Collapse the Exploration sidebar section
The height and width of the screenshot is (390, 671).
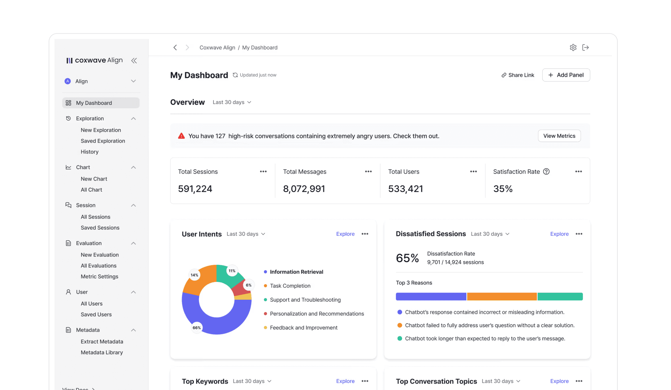[x=133, y=118]
